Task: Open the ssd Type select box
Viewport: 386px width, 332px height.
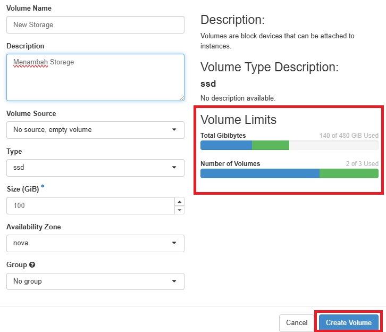Action: pyautogui.click(x=95, y=168)
